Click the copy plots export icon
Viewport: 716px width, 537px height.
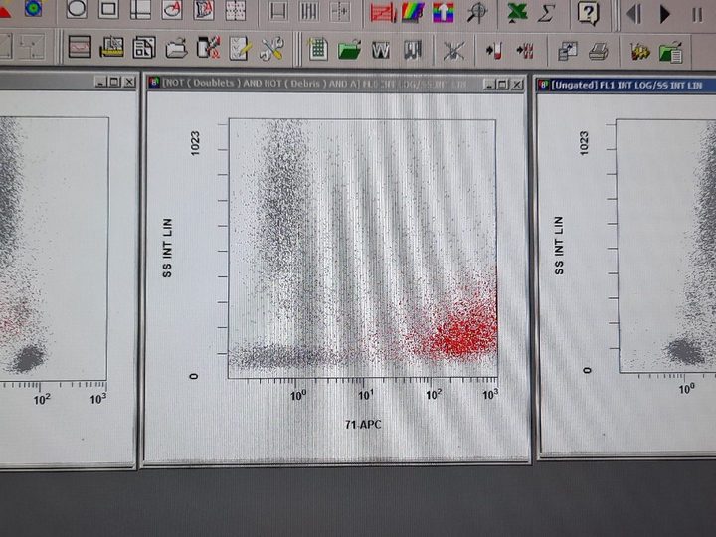tap(567, 51)
